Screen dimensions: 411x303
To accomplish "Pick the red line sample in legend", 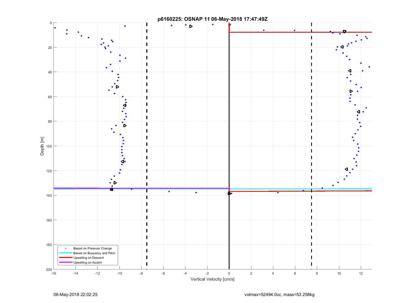I will 65,258.
